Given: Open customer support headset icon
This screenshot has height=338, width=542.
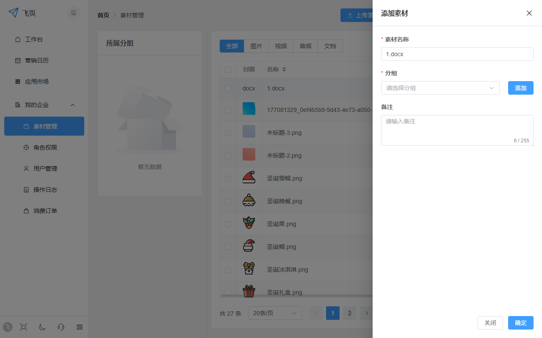Looking at the screenshot, I should click(61, 327).
